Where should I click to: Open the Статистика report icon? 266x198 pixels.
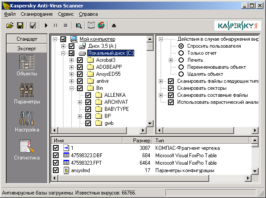coord(27,146)
